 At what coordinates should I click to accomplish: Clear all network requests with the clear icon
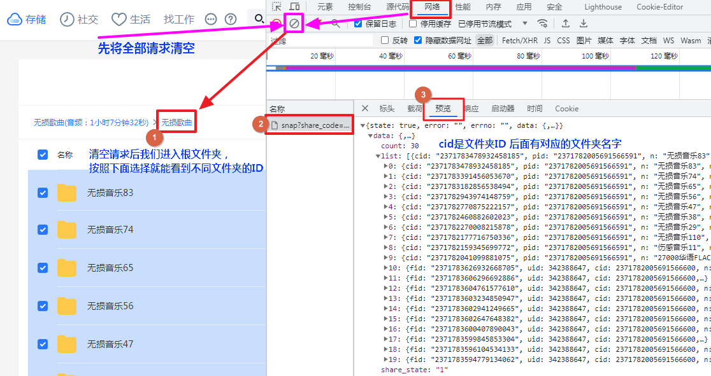[294, 23]
